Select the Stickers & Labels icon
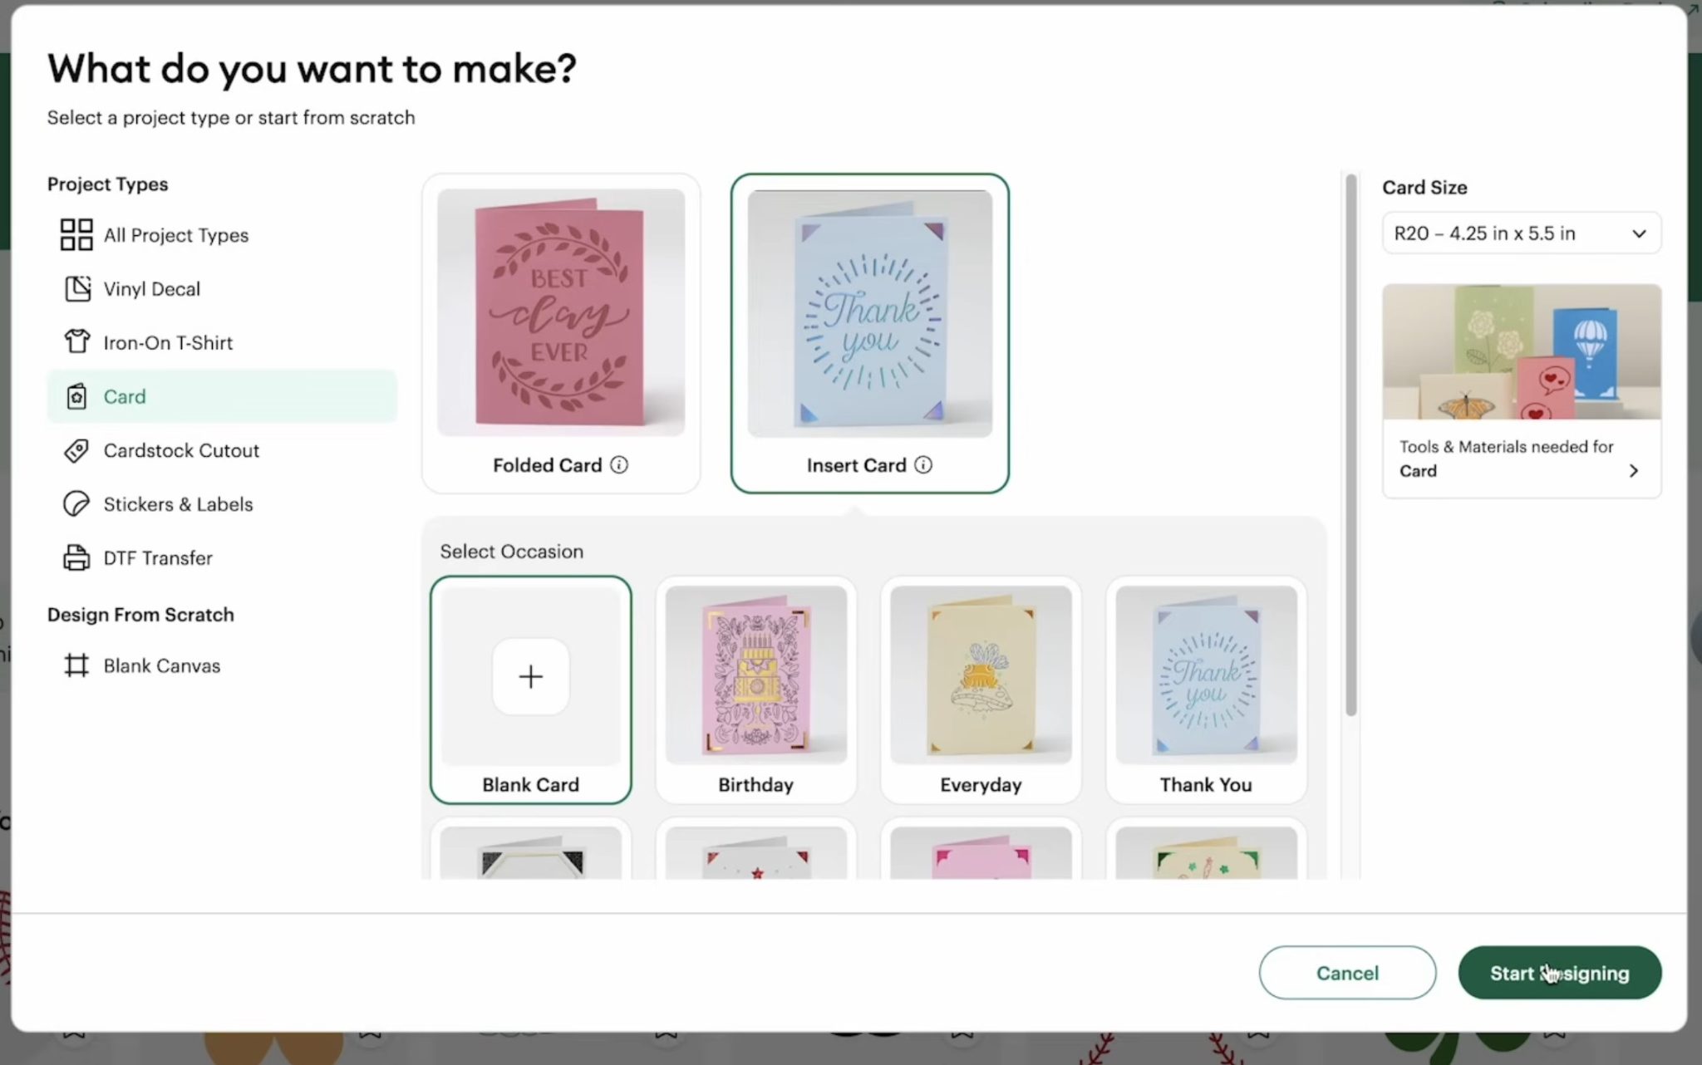 point(77,503)
